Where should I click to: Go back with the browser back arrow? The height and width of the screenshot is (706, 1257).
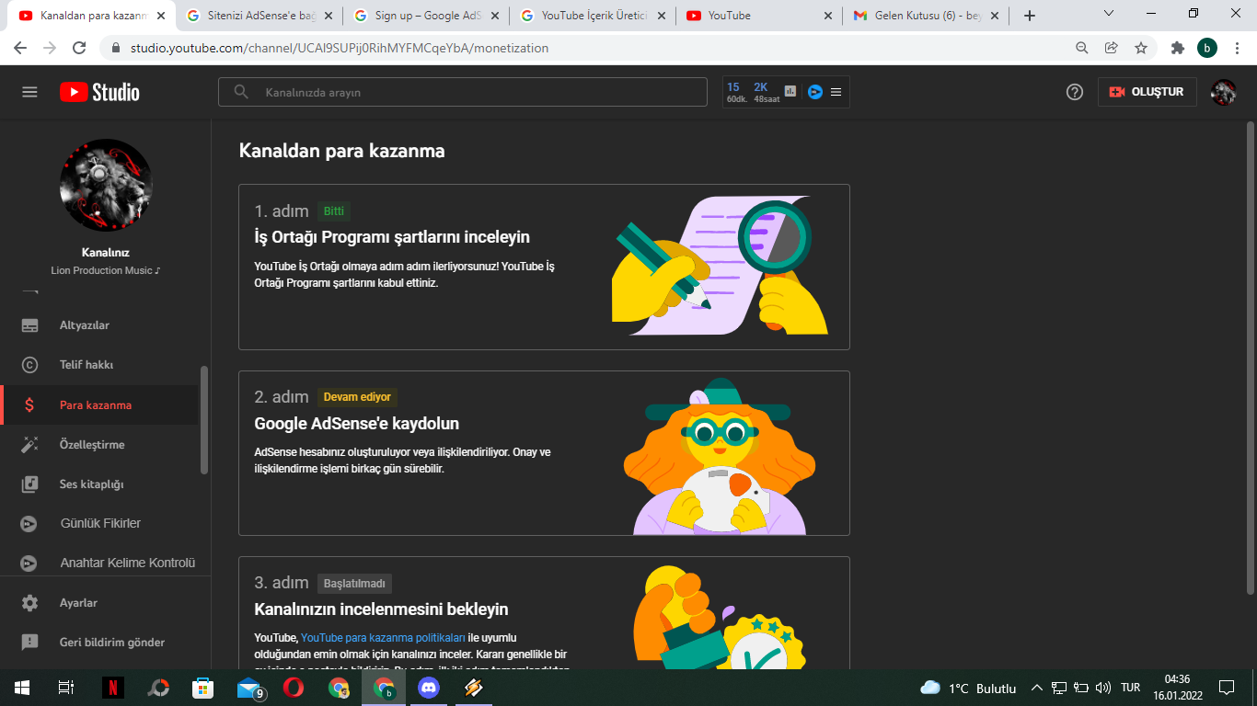point(20,48)
